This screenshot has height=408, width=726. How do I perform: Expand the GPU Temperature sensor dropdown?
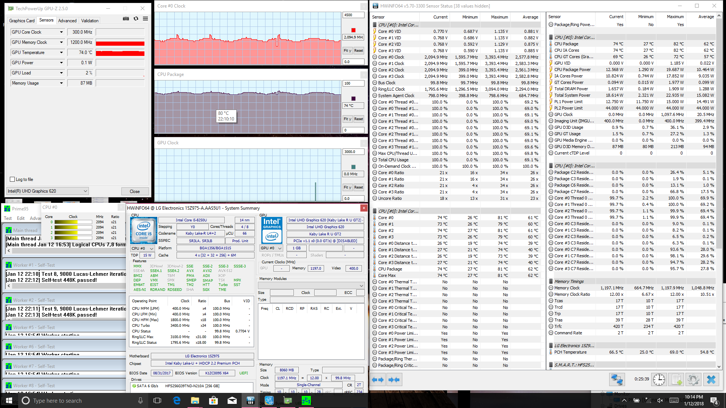pos(61,53)
